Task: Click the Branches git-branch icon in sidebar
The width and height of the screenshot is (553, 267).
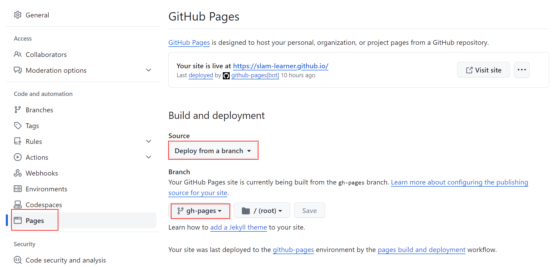Action: [x=18, y=110]
